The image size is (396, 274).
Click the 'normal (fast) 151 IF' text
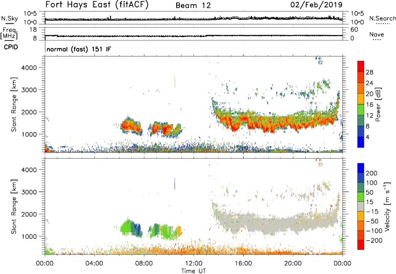tap(79, 49)
